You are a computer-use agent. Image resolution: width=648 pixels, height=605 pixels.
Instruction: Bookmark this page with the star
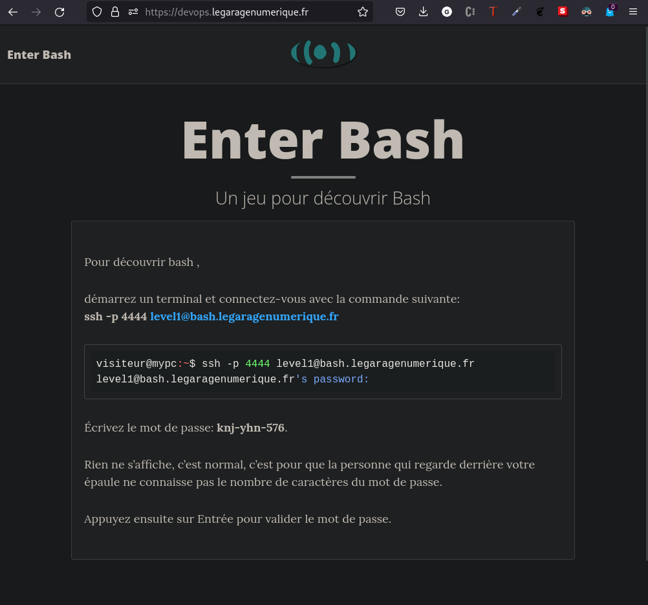click(x=362, y=12)
